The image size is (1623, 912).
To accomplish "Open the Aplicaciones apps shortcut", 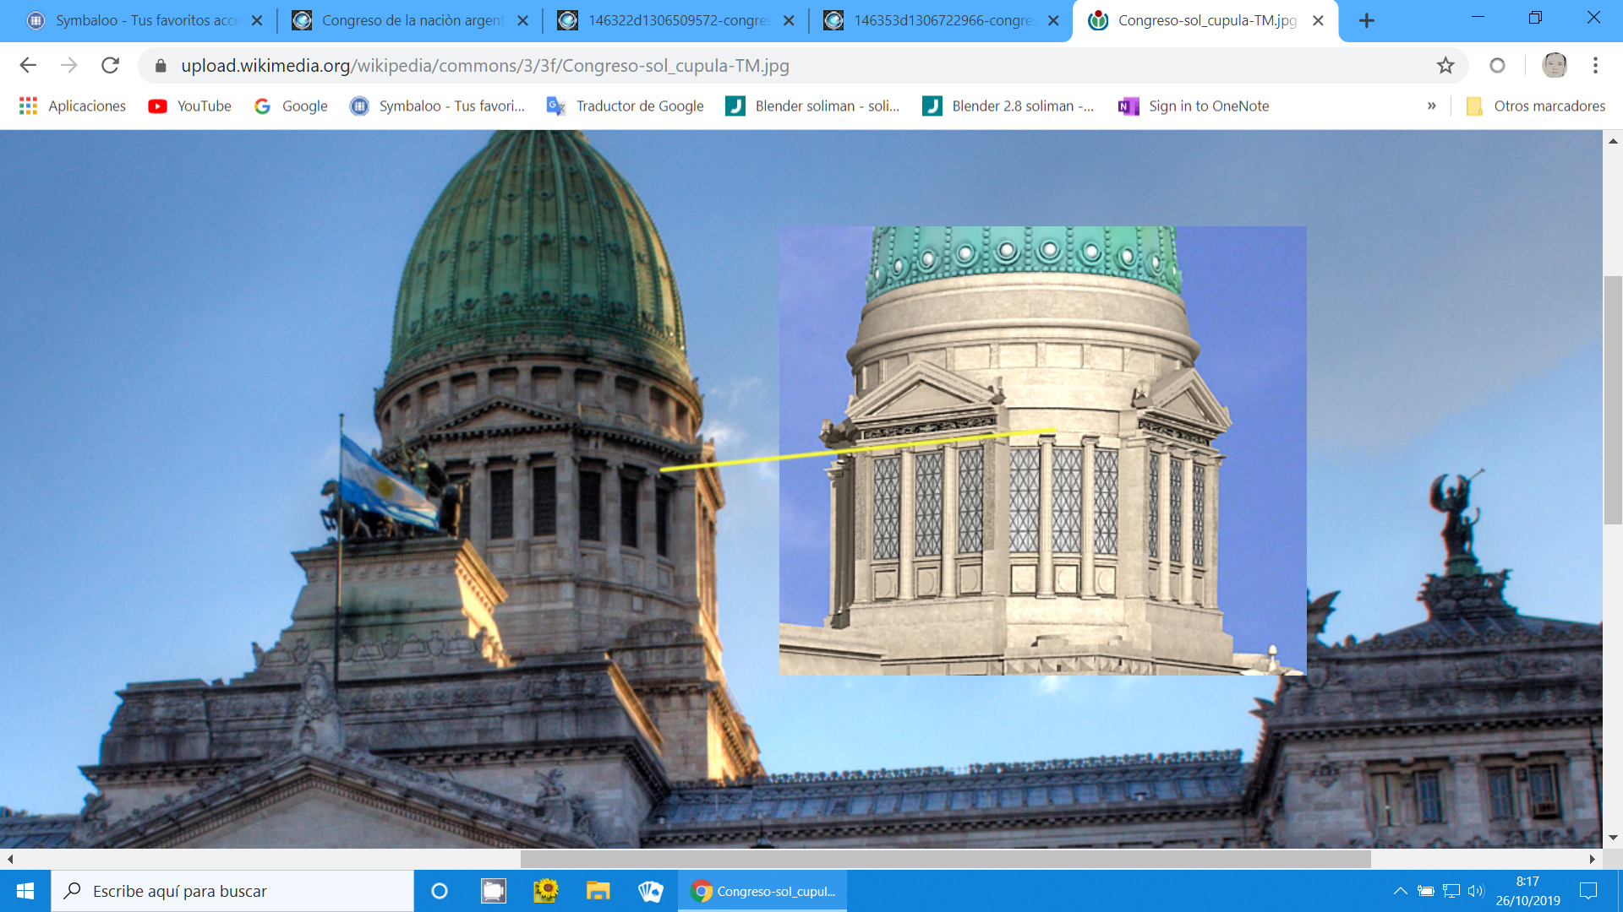I will [73, 106].
